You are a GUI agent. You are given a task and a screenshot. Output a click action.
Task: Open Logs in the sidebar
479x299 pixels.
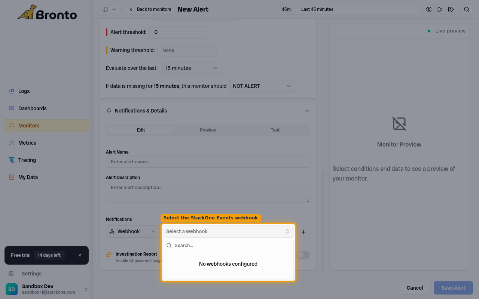tap(46, 91)
